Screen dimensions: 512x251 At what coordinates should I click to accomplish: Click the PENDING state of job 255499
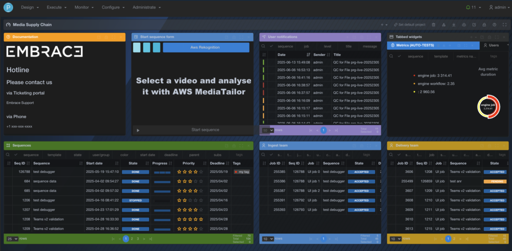pos(495,181)
